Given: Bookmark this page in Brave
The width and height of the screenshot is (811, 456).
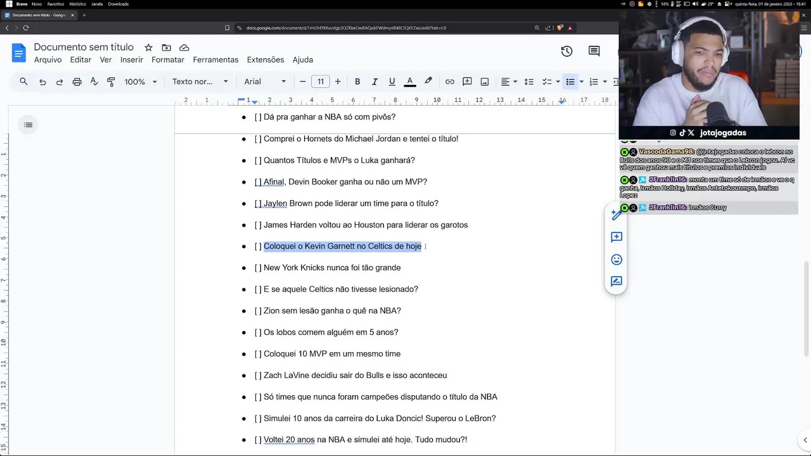Looking at the screenshot, I should (227, 28).
